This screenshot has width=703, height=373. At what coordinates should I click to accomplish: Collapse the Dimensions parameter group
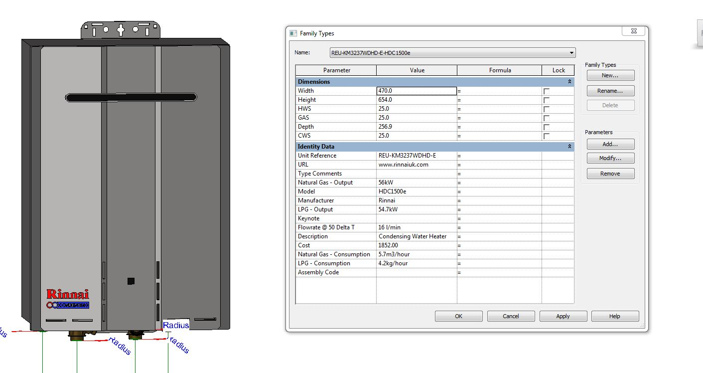coord(569,82)
